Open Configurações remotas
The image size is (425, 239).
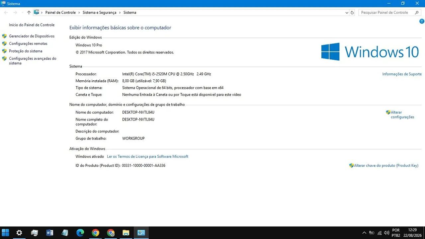28,43
